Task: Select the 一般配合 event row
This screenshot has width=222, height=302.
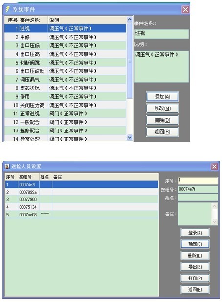Action: (65, 122)
